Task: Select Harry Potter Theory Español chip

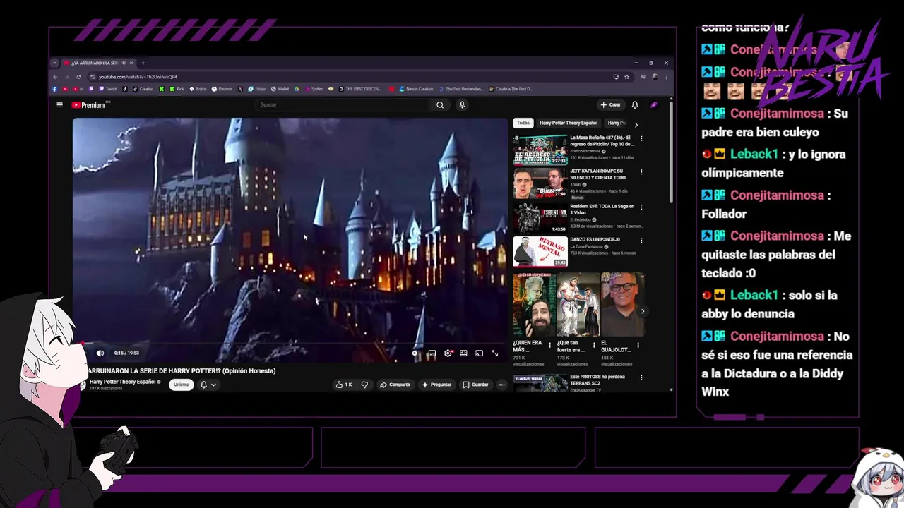Action: pos(569,123)
